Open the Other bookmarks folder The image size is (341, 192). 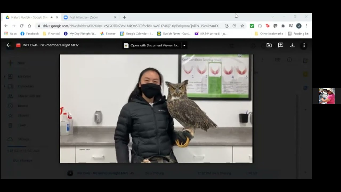pyautogui.click(x=269, y=34)
